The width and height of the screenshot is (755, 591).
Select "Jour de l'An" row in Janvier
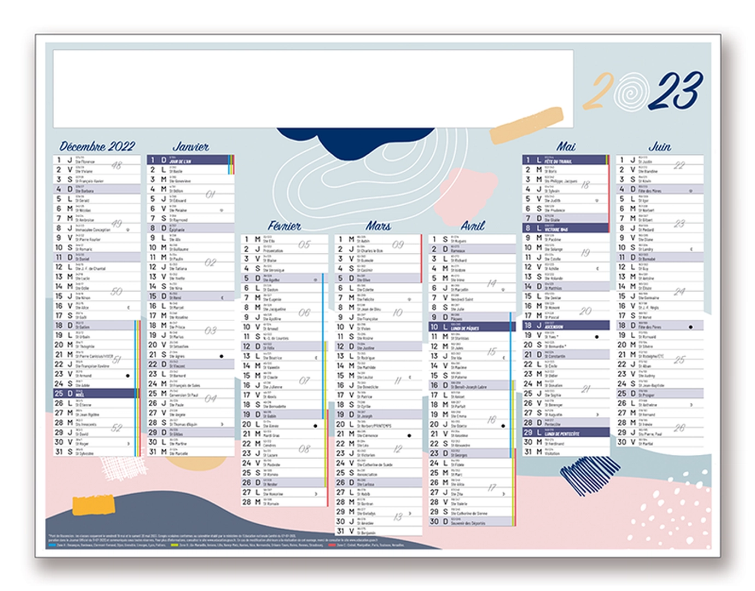tap(190, 160)
